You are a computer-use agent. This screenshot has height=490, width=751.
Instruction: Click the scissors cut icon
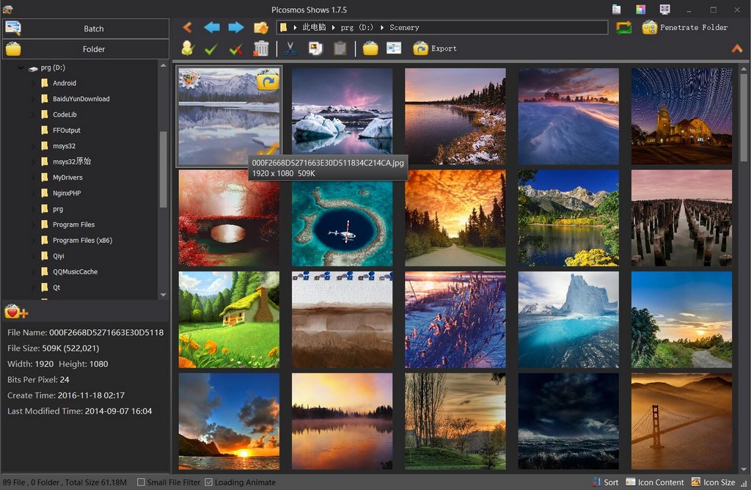click(290, 48)
